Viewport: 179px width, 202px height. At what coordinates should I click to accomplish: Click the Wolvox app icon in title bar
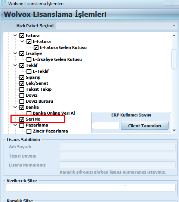click(x=4, y=3)
